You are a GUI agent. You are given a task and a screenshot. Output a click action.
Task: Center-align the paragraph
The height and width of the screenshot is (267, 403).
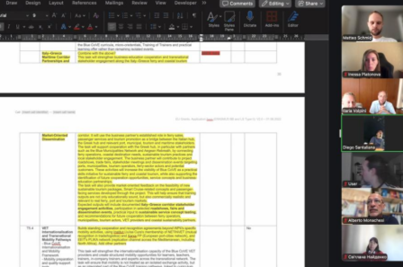[x=121, y=27]
